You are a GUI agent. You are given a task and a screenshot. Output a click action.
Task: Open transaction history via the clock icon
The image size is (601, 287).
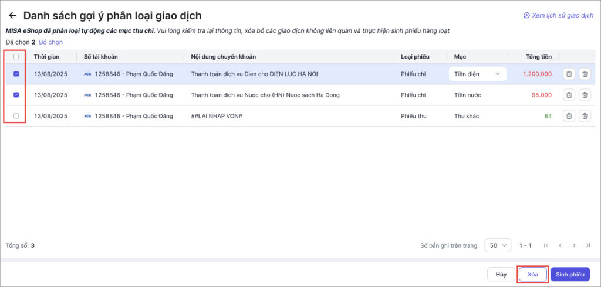526,15
